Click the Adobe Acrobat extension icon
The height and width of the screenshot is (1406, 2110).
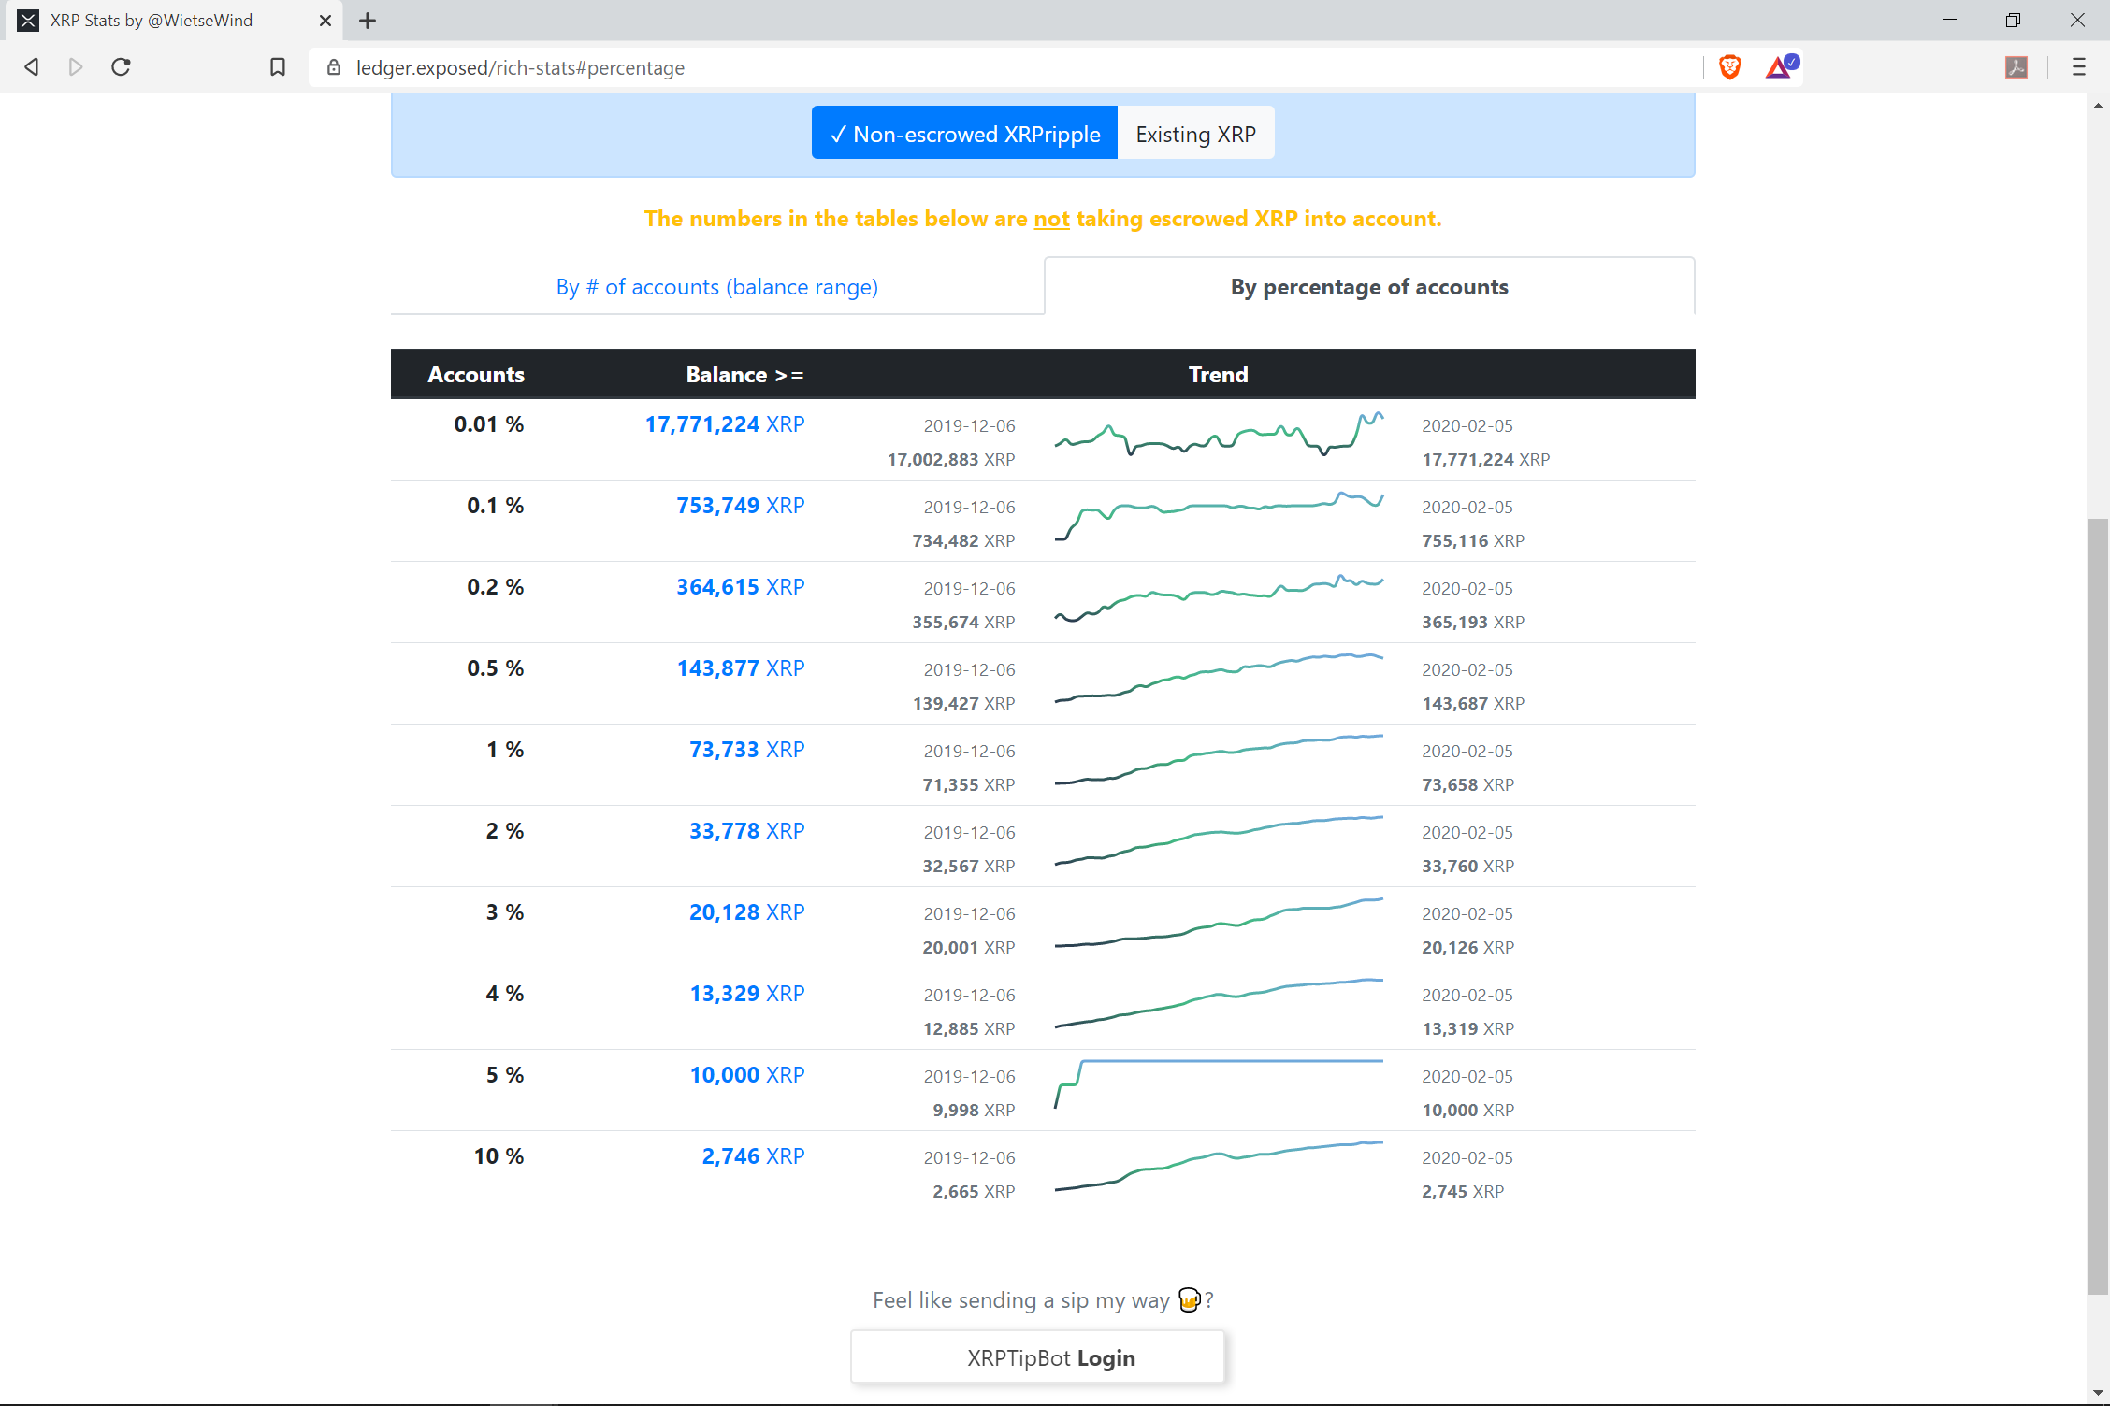[x=2016, y=66]
